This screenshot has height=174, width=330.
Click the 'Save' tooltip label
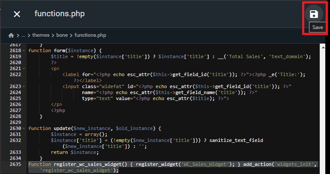coord(317,27)
